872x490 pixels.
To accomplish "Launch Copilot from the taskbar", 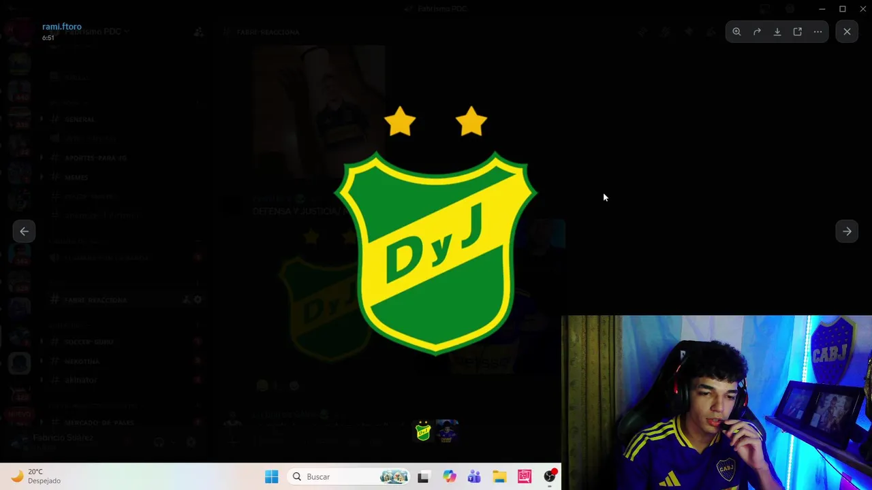I will pos(449,477).
